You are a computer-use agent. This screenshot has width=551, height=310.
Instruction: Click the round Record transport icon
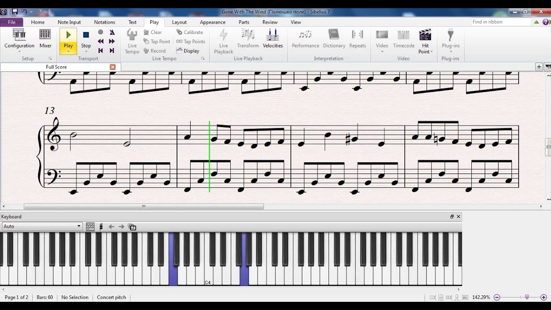pyautogui.click(x=100, y=32)
